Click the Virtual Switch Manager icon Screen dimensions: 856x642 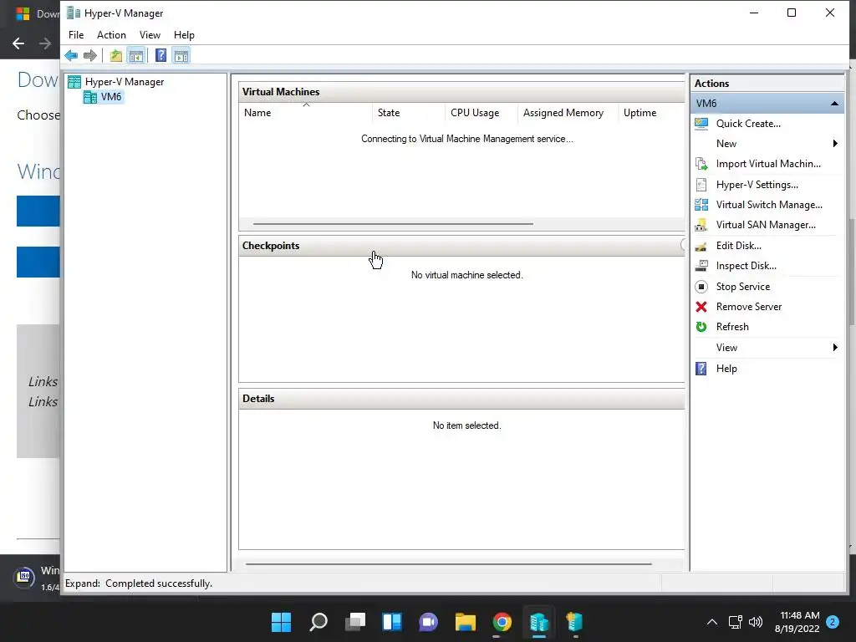tap(701, 205)
